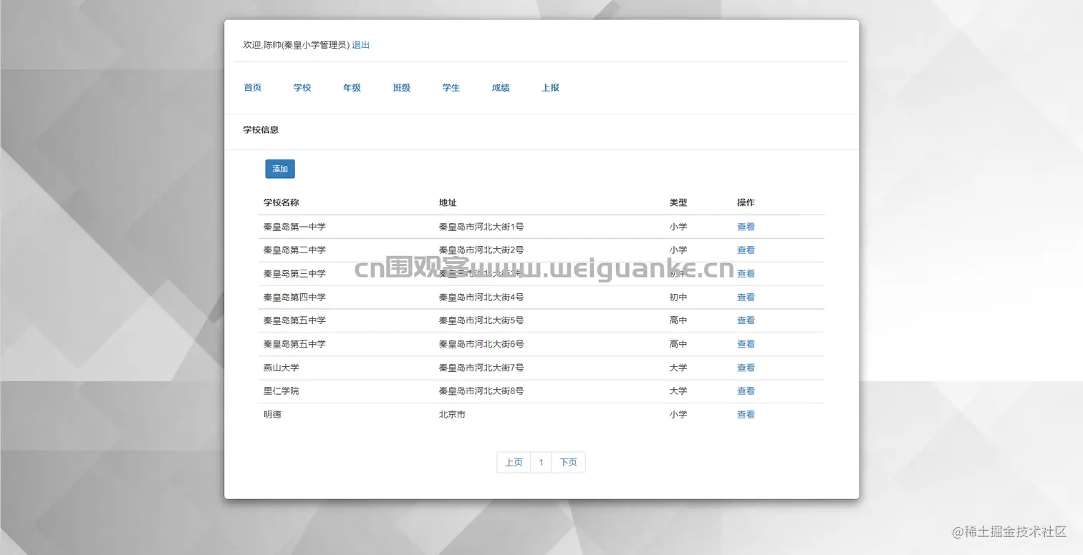Open the 上报 navigation item
Image resolution: width=1083 pixels, height=555 pixels.
pyautogui.click(x=550, y=88)
